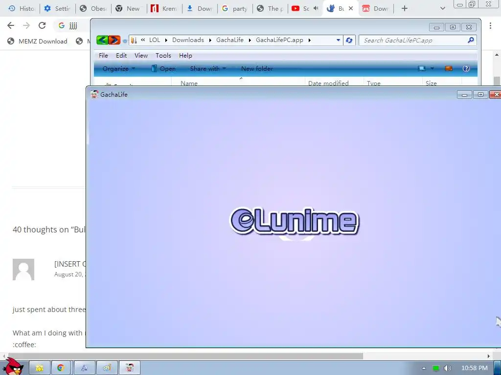Open the Explorer address bar history dropdown
The width and height of the screenshot is (501, 375).
pyautogui.click(x=338, y=40)
